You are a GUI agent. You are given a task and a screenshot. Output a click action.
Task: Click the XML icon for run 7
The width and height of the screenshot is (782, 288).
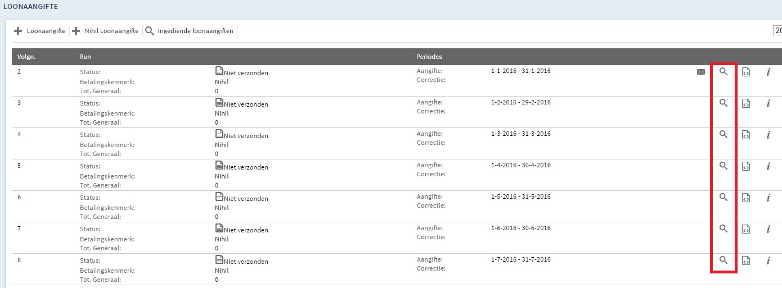pyautogui.click(x=746, y=229)
